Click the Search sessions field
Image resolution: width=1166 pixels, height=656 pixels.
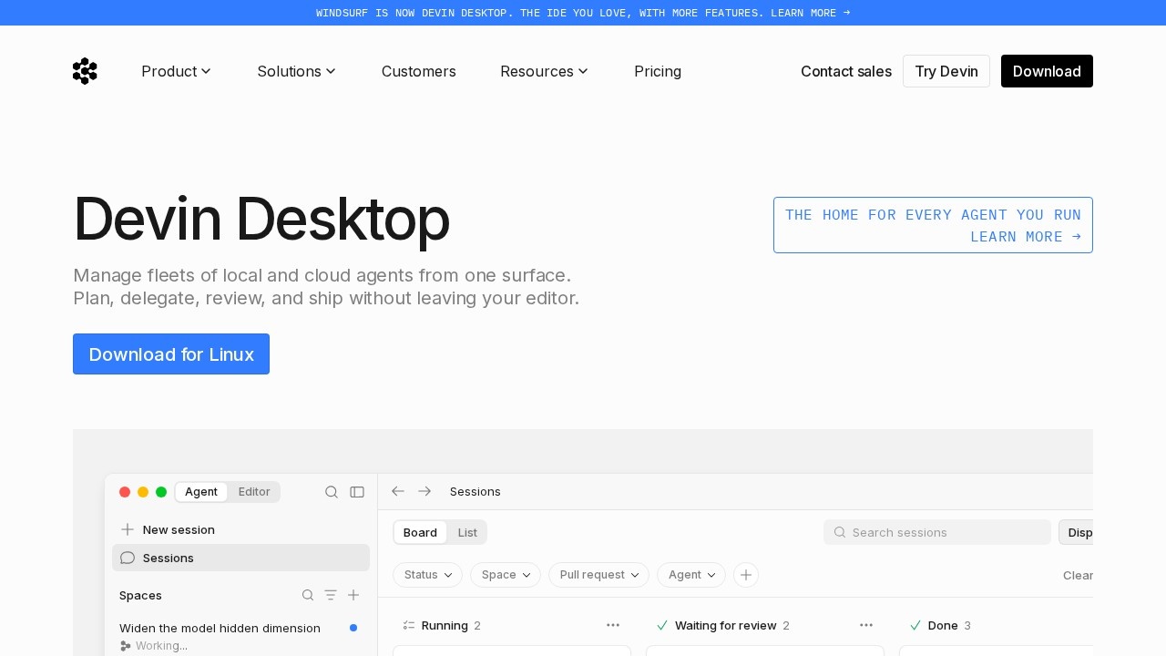pyautogui.click(x=937, y=532)
